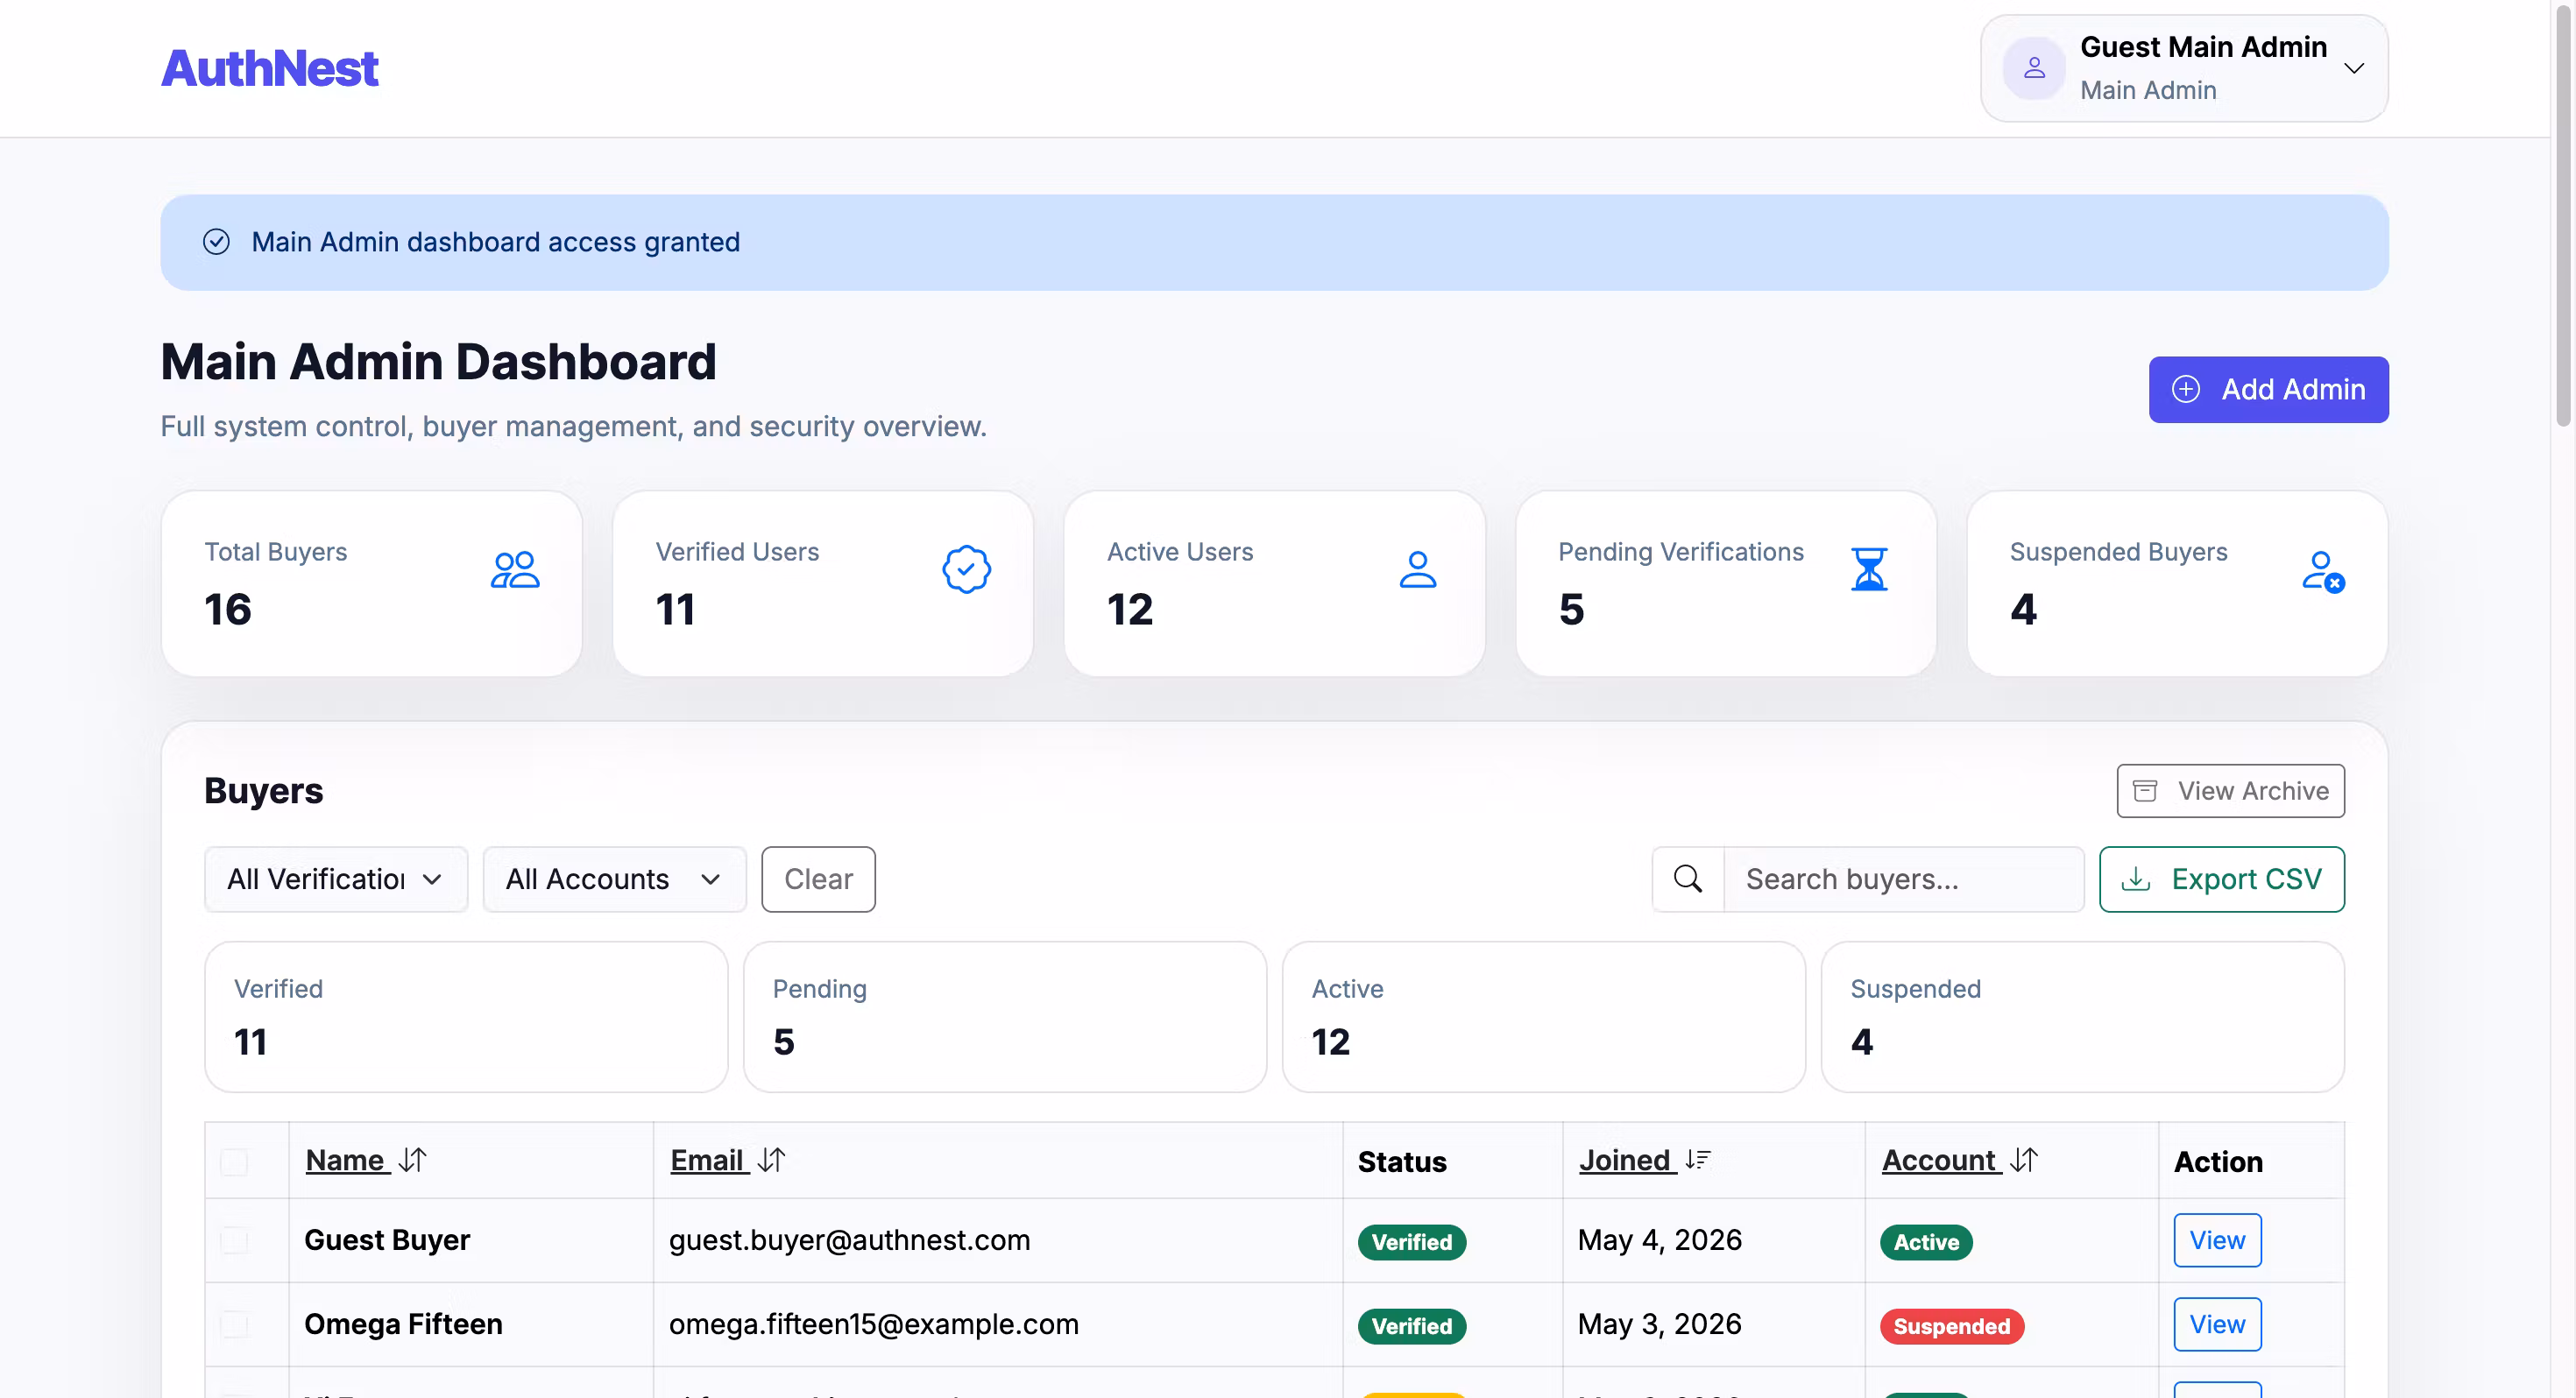Click the Add Admin button

[x=2268, y=389]
